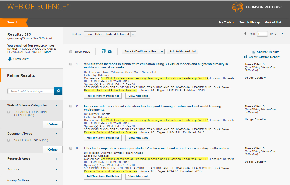Click the Web of Science logo
290x185 pixels.
[38, 7]
